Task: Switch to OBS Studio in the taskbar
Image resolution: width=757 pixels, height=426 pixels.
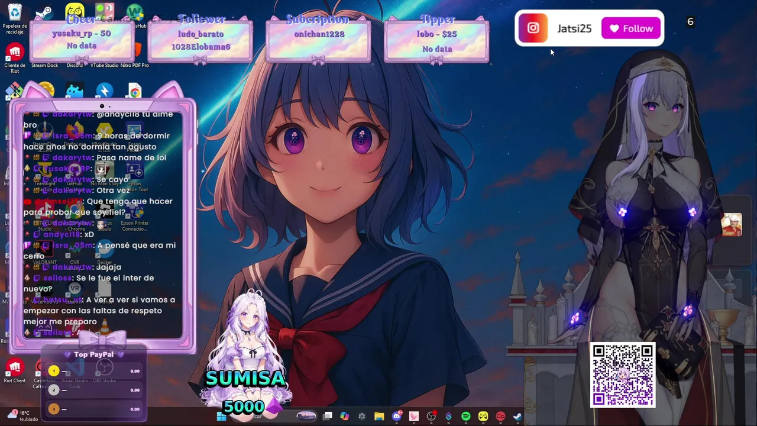Action: [431, 417]
